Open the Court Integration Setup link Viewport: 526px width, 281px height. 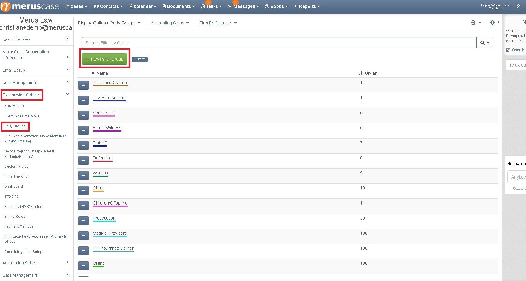(23, 252)
